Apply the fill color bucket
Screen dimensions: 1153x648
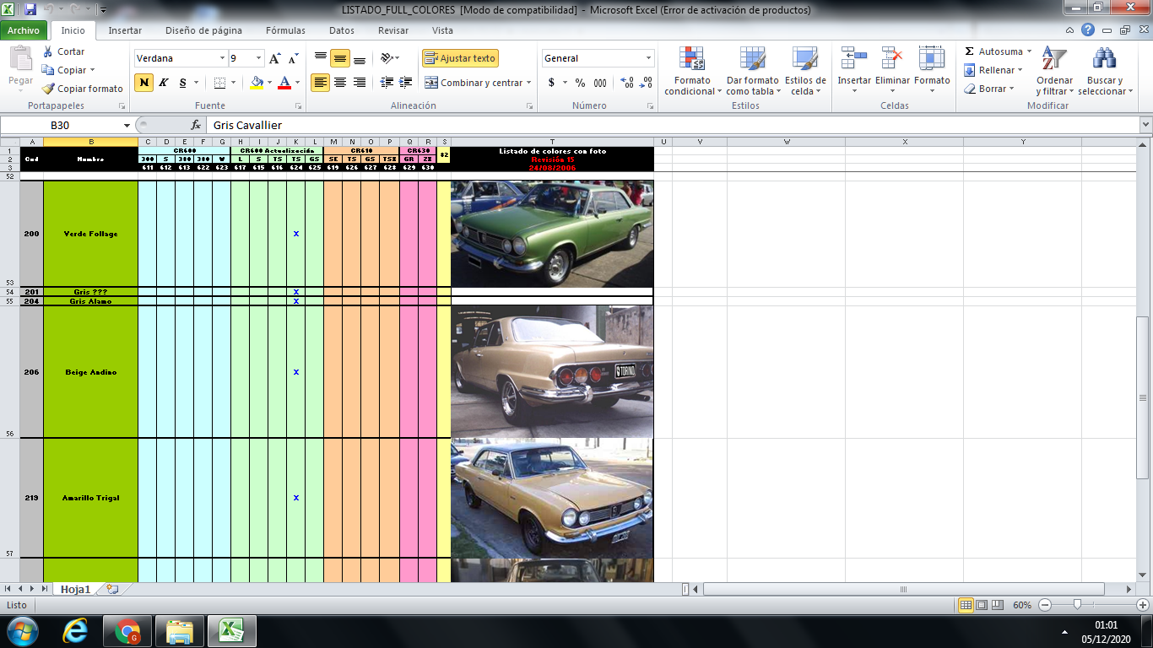(x=257, y=83)
